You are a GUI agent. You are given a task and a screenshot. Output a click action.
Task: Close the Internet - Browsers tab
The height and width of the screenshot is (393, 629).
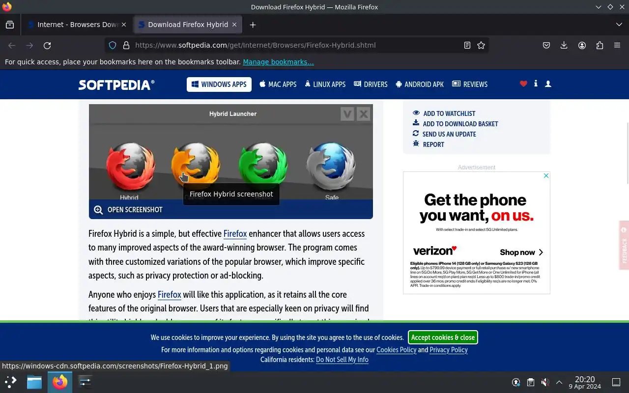[124, 25]
